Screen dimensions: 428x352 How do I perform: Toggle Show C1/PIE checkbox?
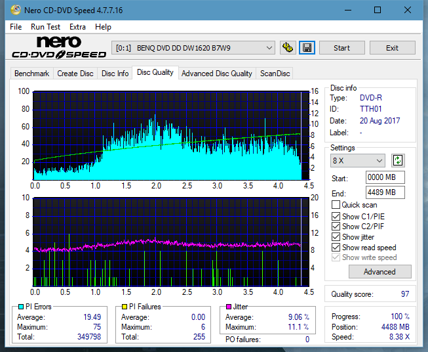(x=336, y=216)
